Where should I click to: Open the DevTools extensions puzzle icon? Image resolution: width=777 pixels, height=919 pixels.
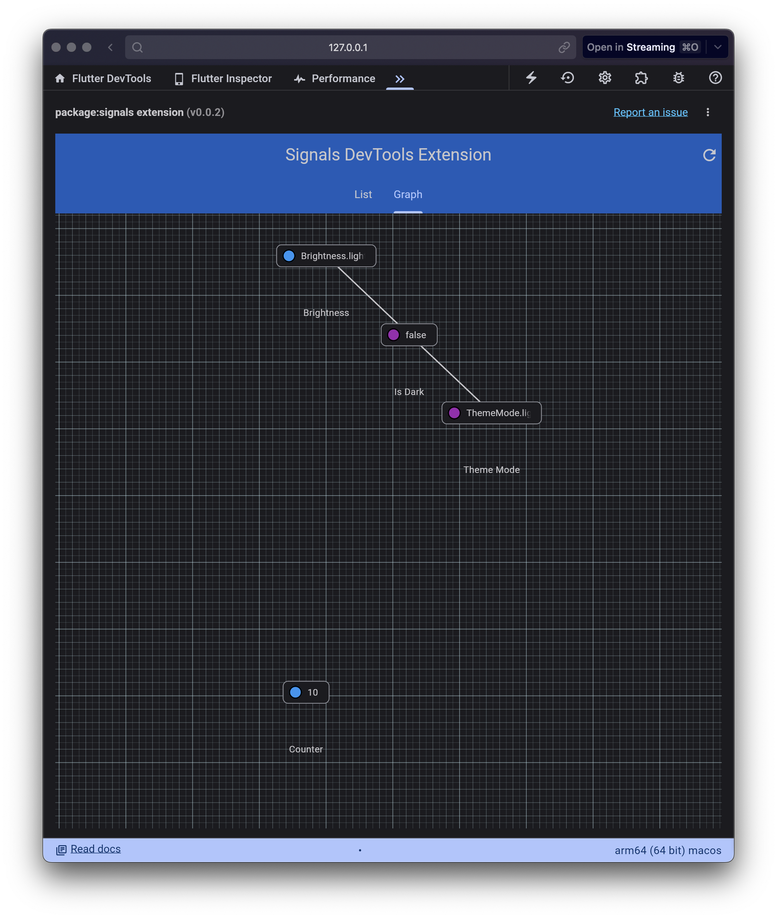641,78
